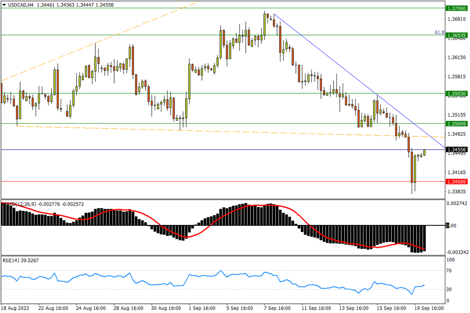Select the 7 Sep 16:00 time label
The image size is (470, 313).
pyautogui.click(x=276, y=307)
